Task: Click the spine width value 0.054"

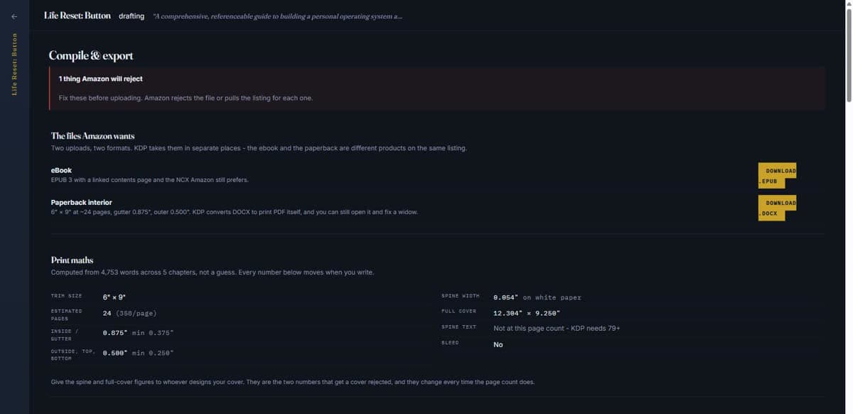Action: [x=507, y=297]
